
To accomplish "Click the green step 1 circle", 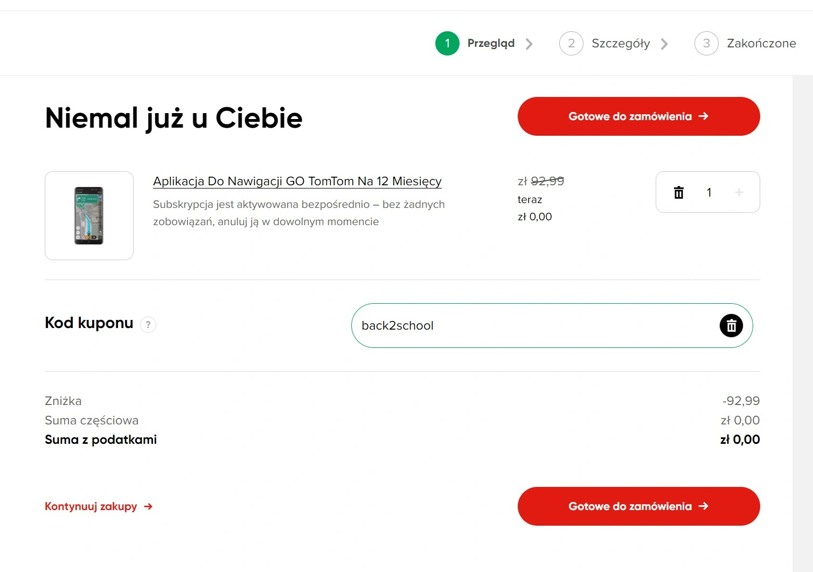I will click(x=447, y=43).
